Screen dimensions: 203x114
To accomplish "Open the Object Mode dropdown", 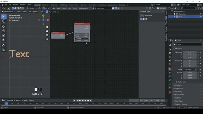I will (9, 12).
